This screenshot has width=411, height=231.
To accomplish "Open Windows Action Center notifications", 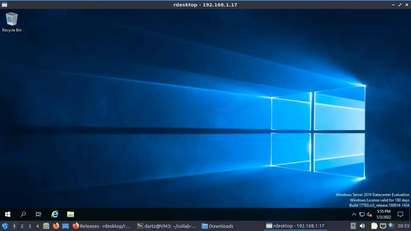I will tap(400, 214).
